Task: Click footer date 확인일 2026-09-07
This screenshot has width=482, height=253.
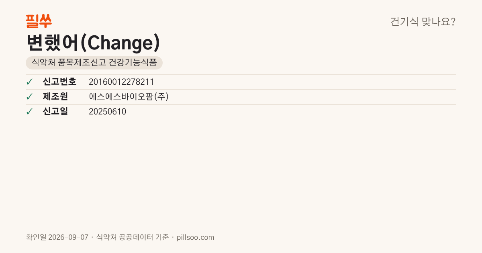Action: [57, 237]
